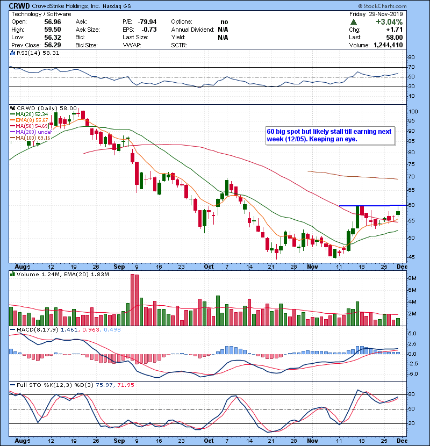Click the Nasdaq GS exchange label
This screenshot has height=446, width=430.
coord(117,6)
